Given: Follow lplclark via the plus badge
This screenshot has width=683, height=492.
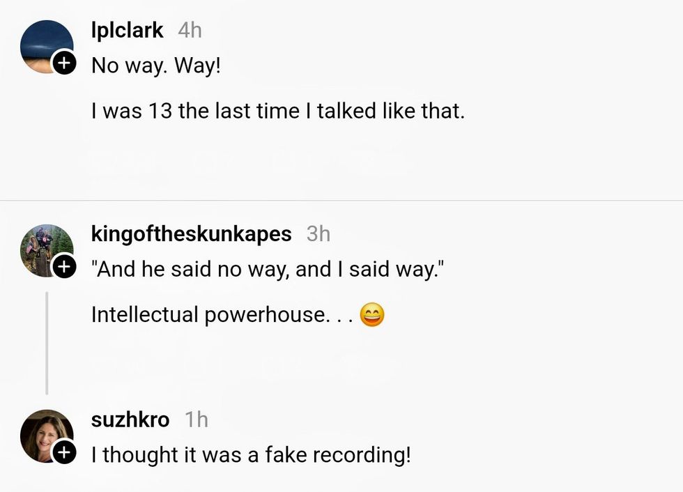Looking at the screenshot, I should click(64, 64).
